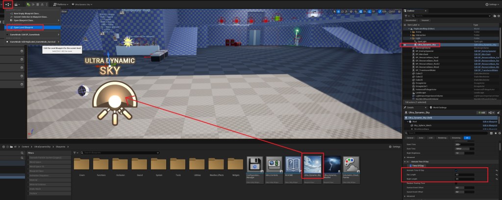502x200 pixels.
Task: Click the Volumetric Cloud Painter asset
Action: pyautogui.click(x=351, y=166)
